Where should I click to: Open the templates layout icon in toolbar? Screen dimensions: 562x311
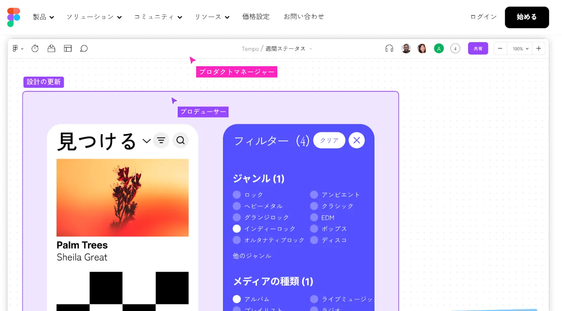pos(68,48)
